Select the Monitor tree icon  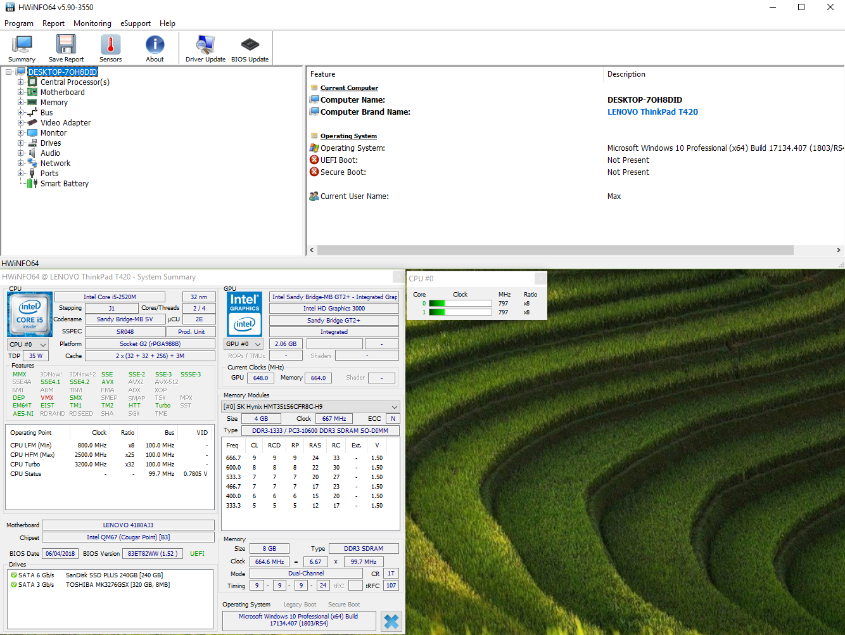click(32, 133)
